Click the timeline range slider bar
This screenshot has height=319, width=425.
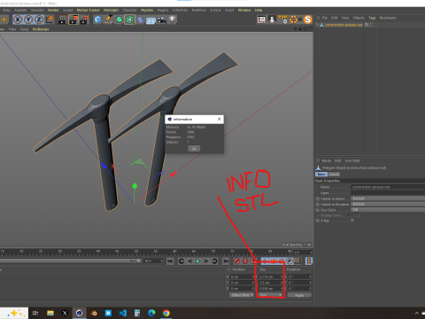tap(71, 261)
